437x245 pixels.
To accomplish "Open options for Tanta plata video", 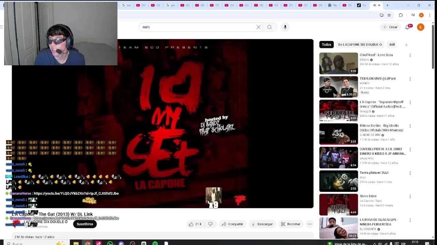I will (x=410, y=173).
